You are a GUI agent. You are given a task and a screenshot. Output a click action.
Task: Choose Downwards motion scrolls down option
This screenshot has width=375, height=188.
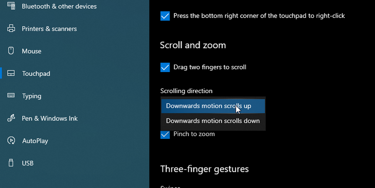[x=212, y=121]
